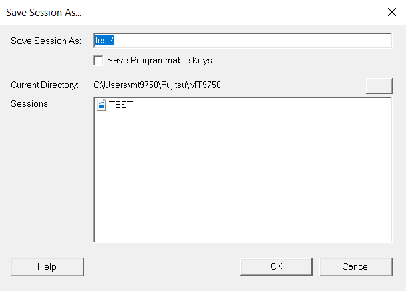This screenshot has height=291, width=406.
Task: Click the TEST session file icon
Action: click(x=101, y=105)
